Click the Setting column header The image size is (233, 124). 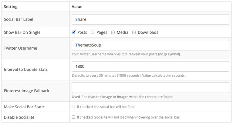[x=11, y=6]
